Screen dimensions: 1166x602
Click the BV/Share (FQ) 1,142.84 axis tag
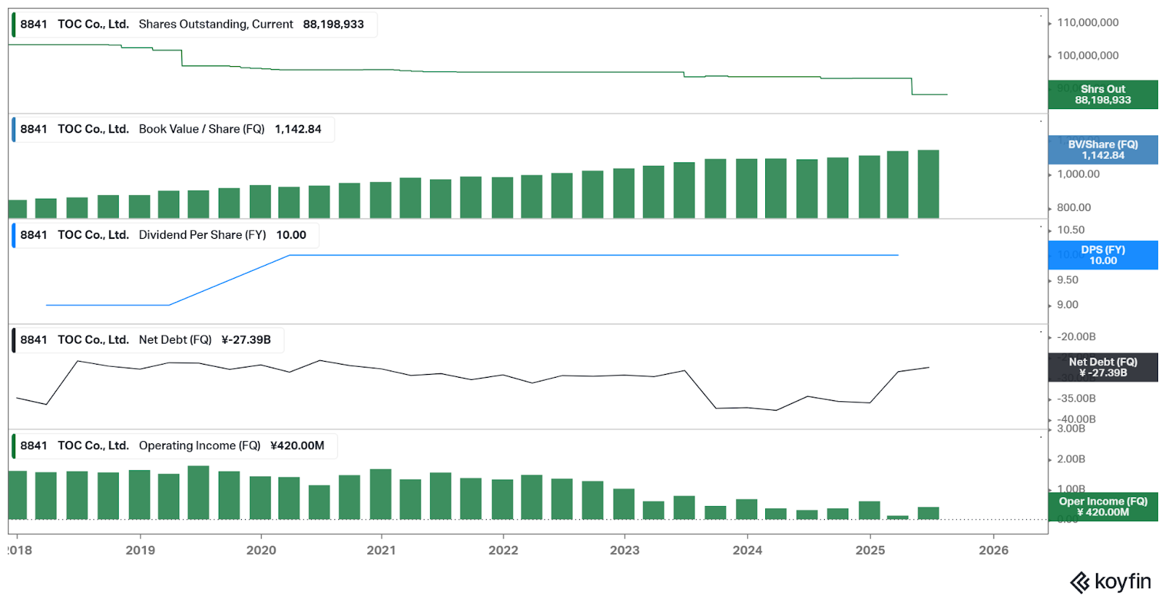click(x=1103, y=150)
